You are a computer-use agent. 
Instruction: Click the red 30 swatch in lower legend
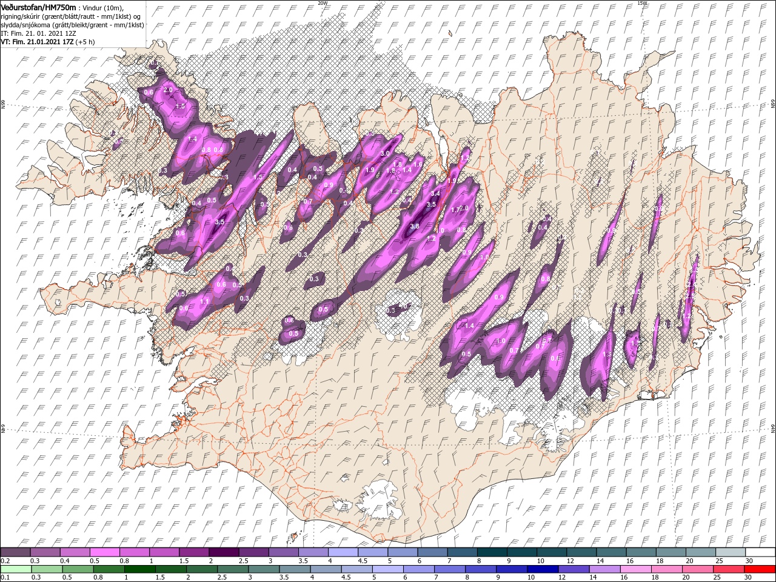coord(760,569)
